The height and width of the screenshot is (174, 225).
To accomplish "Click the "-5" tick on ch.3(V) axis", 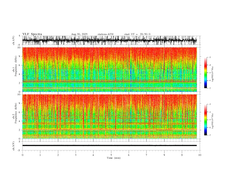I will (x=19, y=150).
